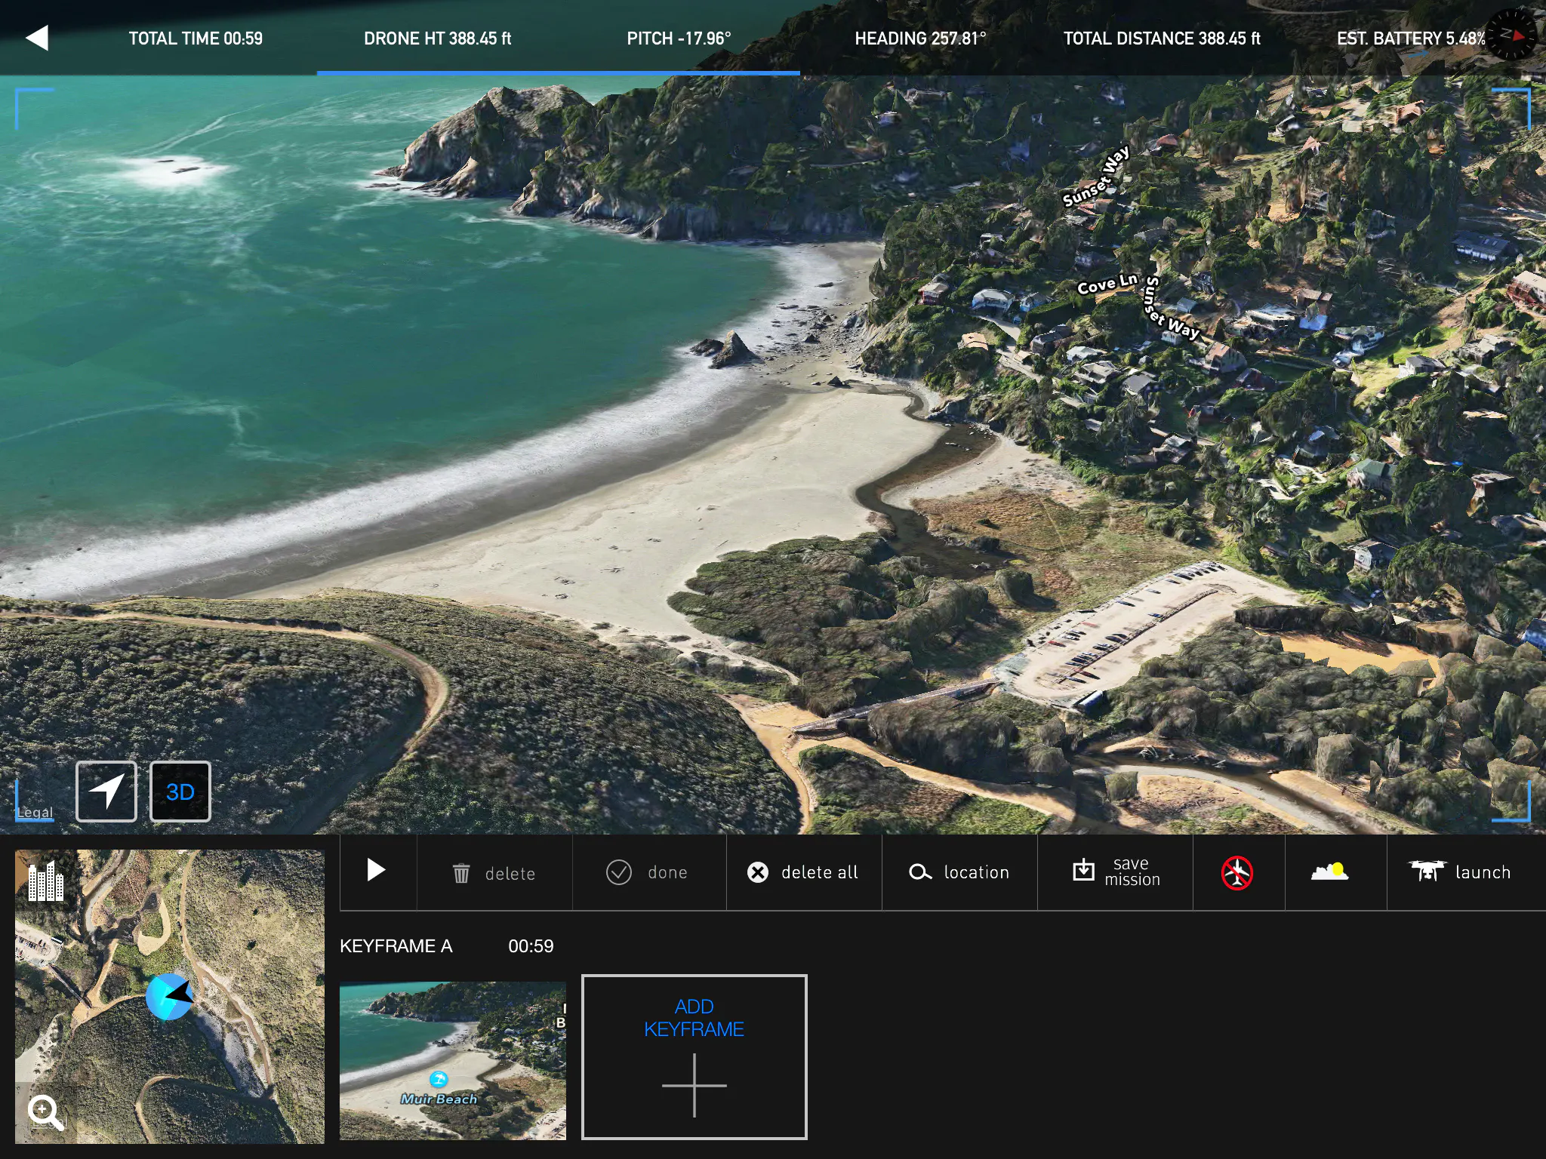Click the compass icon in corner
Viewport: 1546px width, 1159px height.
coord(1511,35)
